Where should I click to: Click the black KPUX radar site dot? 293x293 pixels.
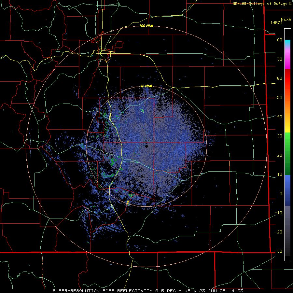[x=146, y=146]
